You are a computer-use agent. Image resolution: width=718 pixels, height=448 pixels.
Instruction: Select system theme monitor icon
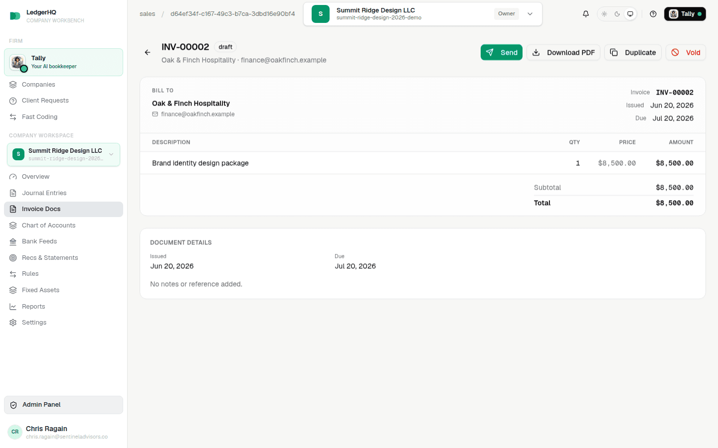[x=630, y=14]
